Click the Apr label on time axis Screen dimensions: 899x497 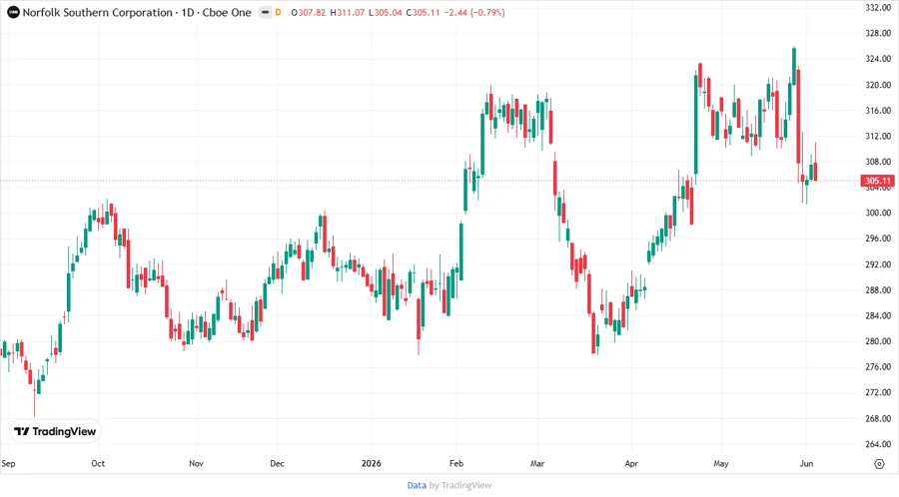pyautogui.click(x=631, y=464)
